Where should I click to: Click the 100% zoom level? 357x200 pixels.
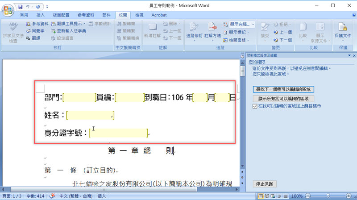[297, 196]
